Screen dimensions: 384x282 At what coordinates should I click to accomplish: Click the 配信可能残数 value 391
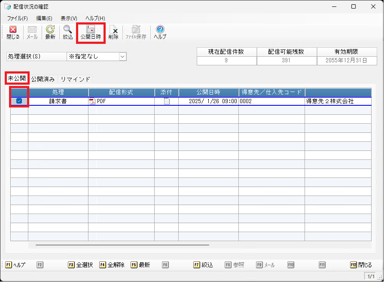[x=286, y=61]
